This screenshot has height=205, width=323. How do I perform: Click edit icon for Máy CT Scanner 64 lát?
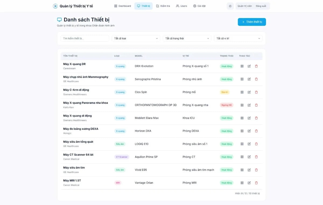[x=249, y=157]
